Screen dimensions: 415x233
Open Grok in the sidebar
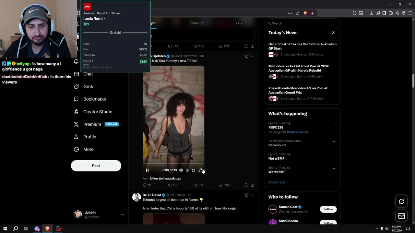pyautogui.click(x=83, y=86)
